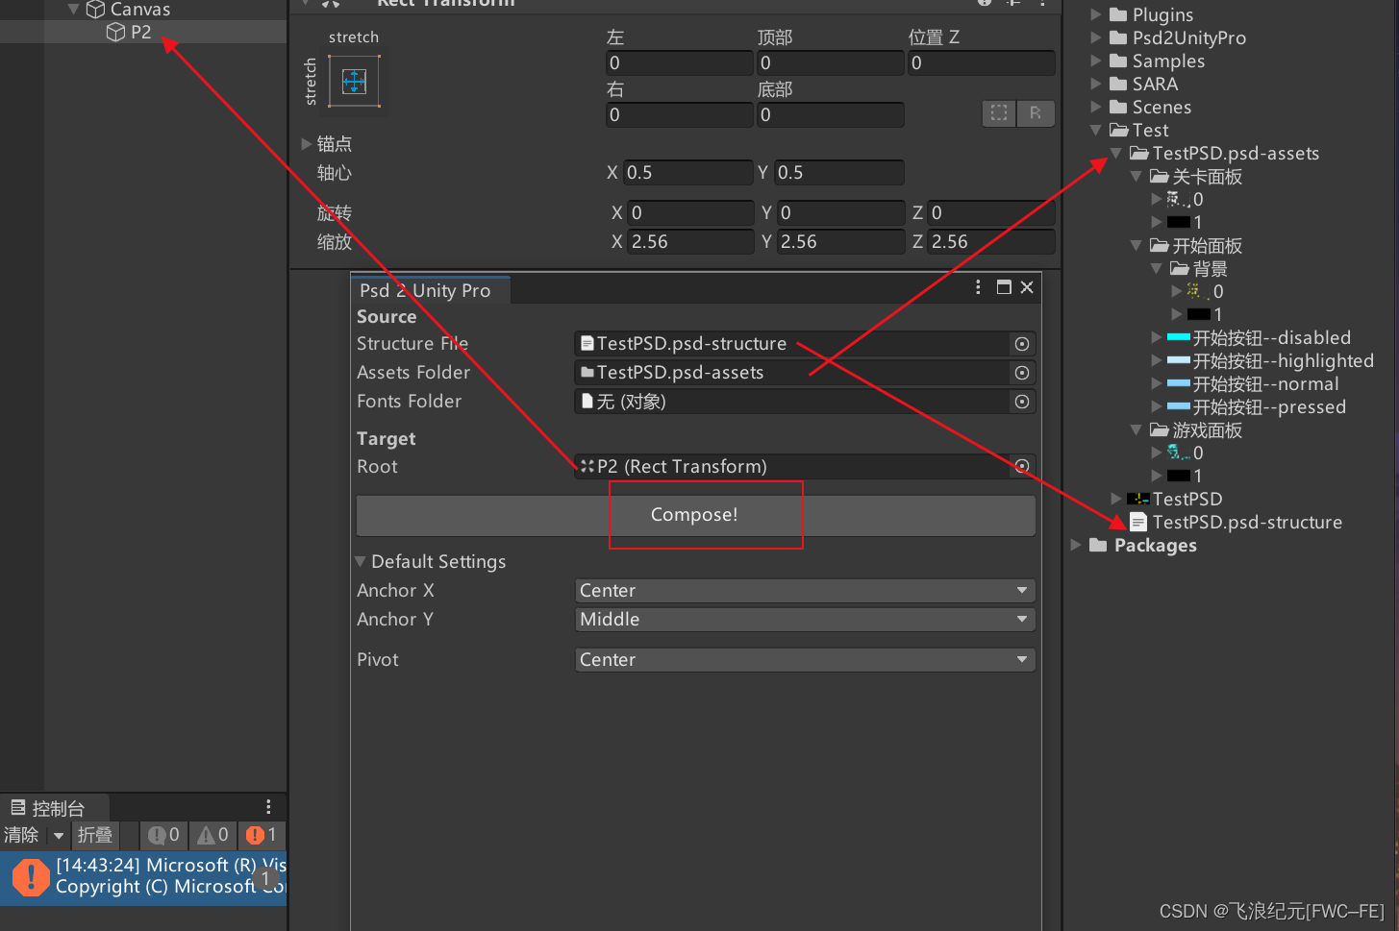Select the Samples folder
Screen dimensions: 1399x931
1167,61
